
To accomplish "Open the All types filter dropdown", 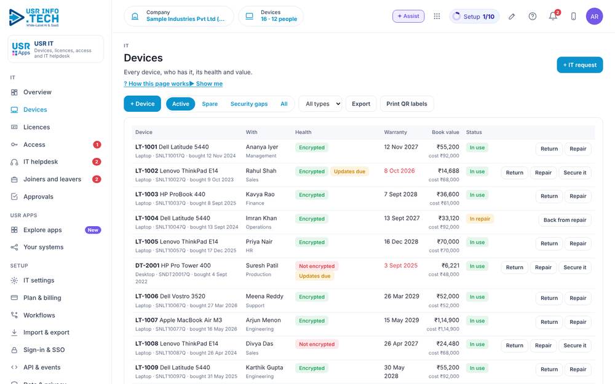I will 320,104.
